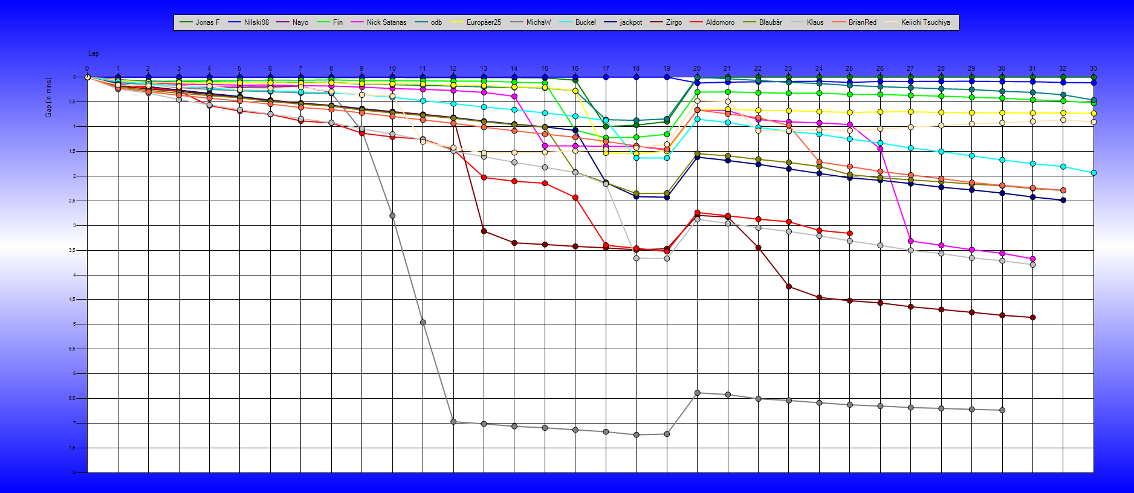This screenshot has height=493, width=1134.
Task: Click Nick Satanas magenta point at lap 27
Action: [911, 241]
